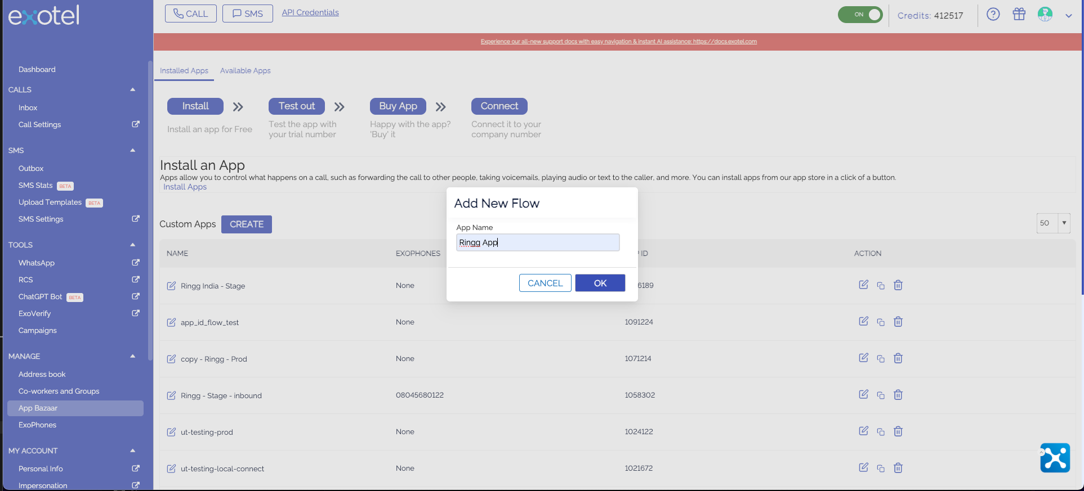The width and height of the screenshot is (1084, 491).
Task: Delete the Ringg - Stage - inbound app
Action: click(x=898, y=395)
